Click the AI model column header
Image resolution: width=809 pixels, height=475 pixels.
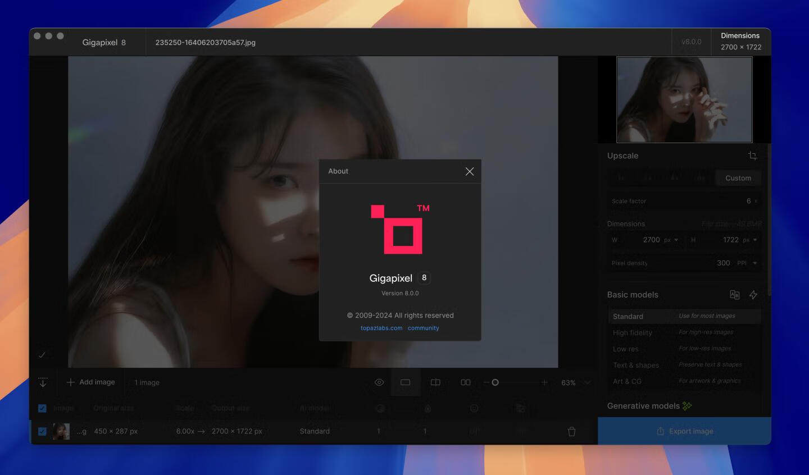pyautogui.click(x=315, y=408)
